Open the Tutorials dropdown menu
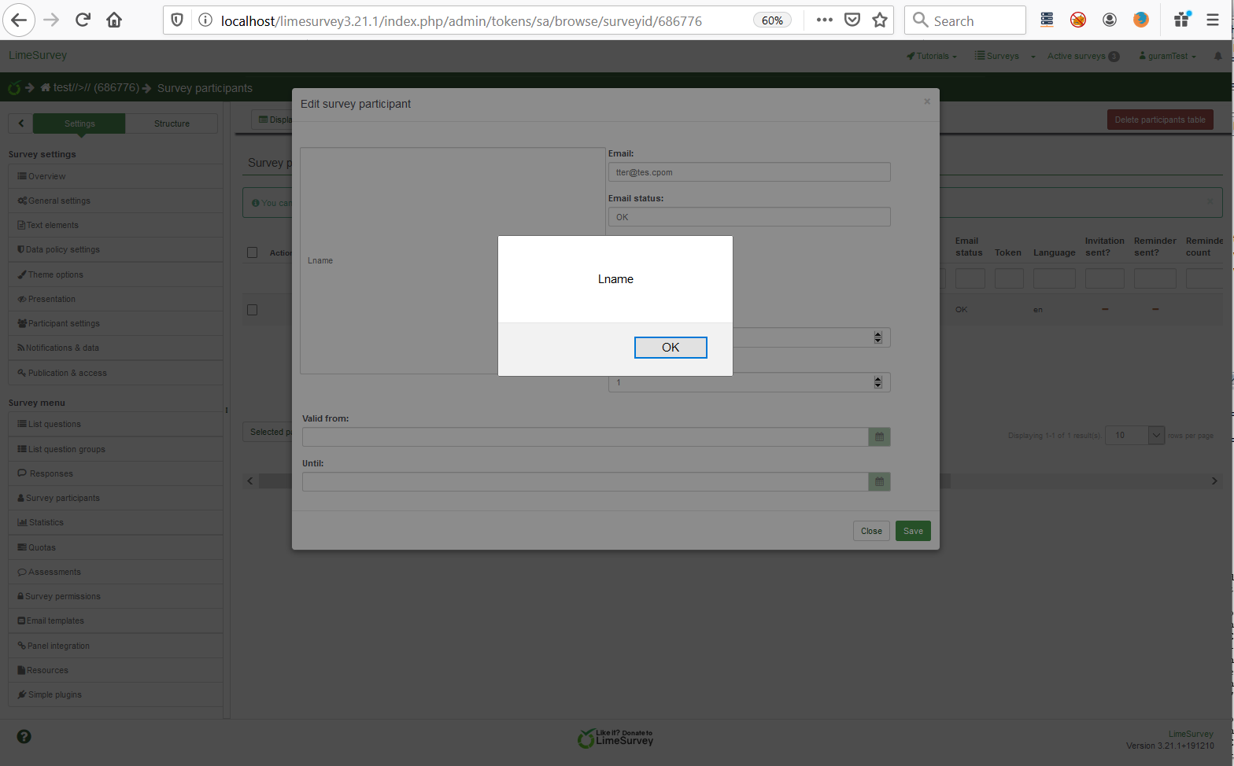Image resolution: width=1234 pixels, height=766 pixels. 932,56
